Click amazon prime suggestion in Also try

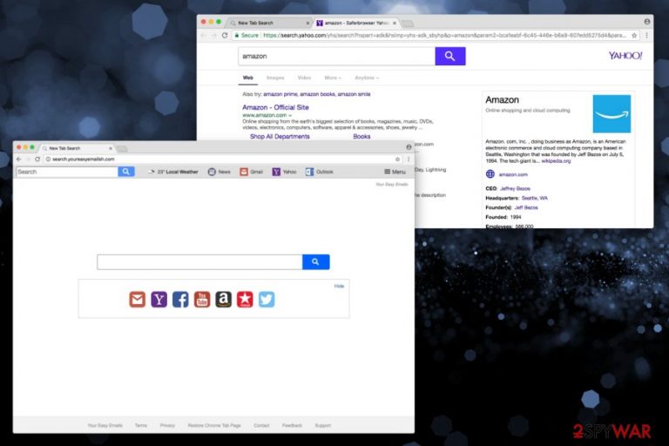click(x=280, y=94)
